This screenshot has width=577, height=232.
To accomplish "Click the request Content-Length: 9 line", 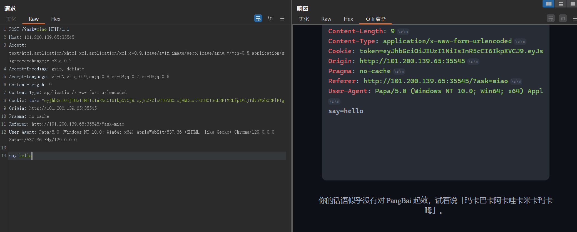I will coord(30,85).
